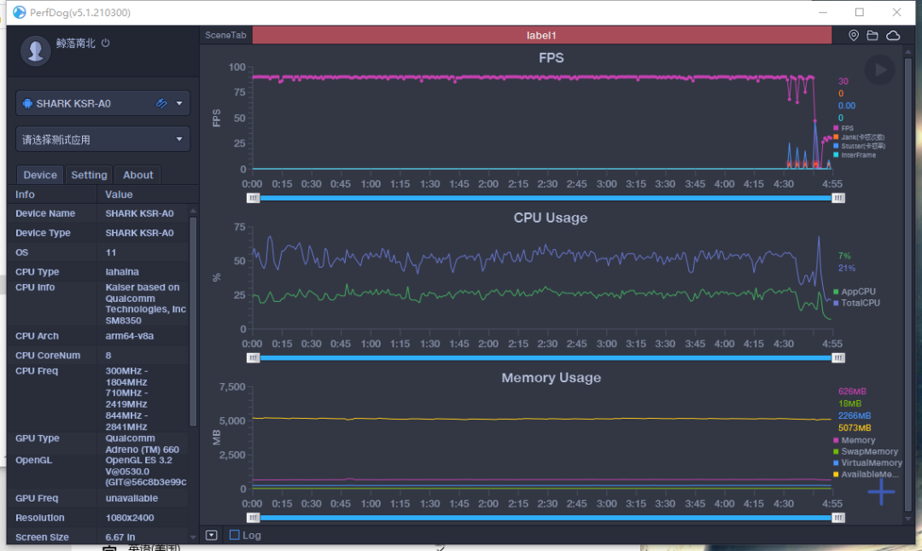Click the CPU Usage chart left range handle
Image resolution: width=922 pixels, height=551 pixels.
pos(253,357)
